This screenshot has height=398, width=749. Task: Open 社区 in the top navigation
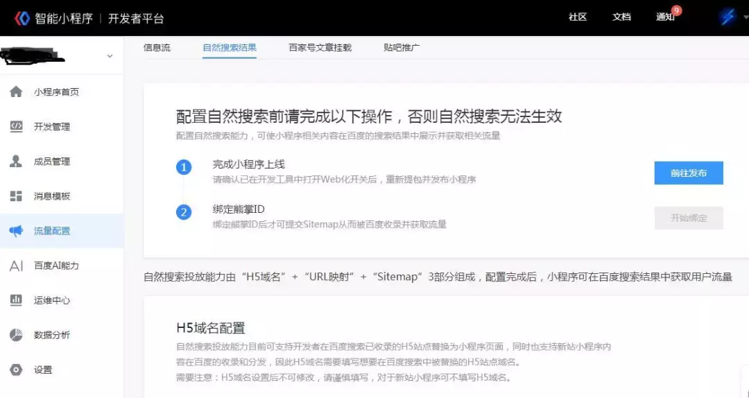578,17
